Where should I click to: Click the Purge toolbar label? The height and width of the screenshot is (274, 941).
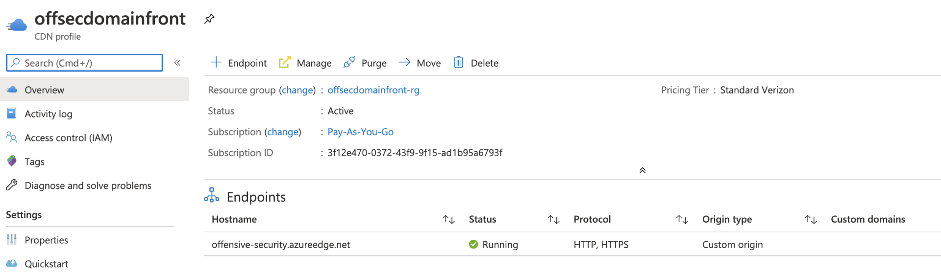(x=374, y=63)
